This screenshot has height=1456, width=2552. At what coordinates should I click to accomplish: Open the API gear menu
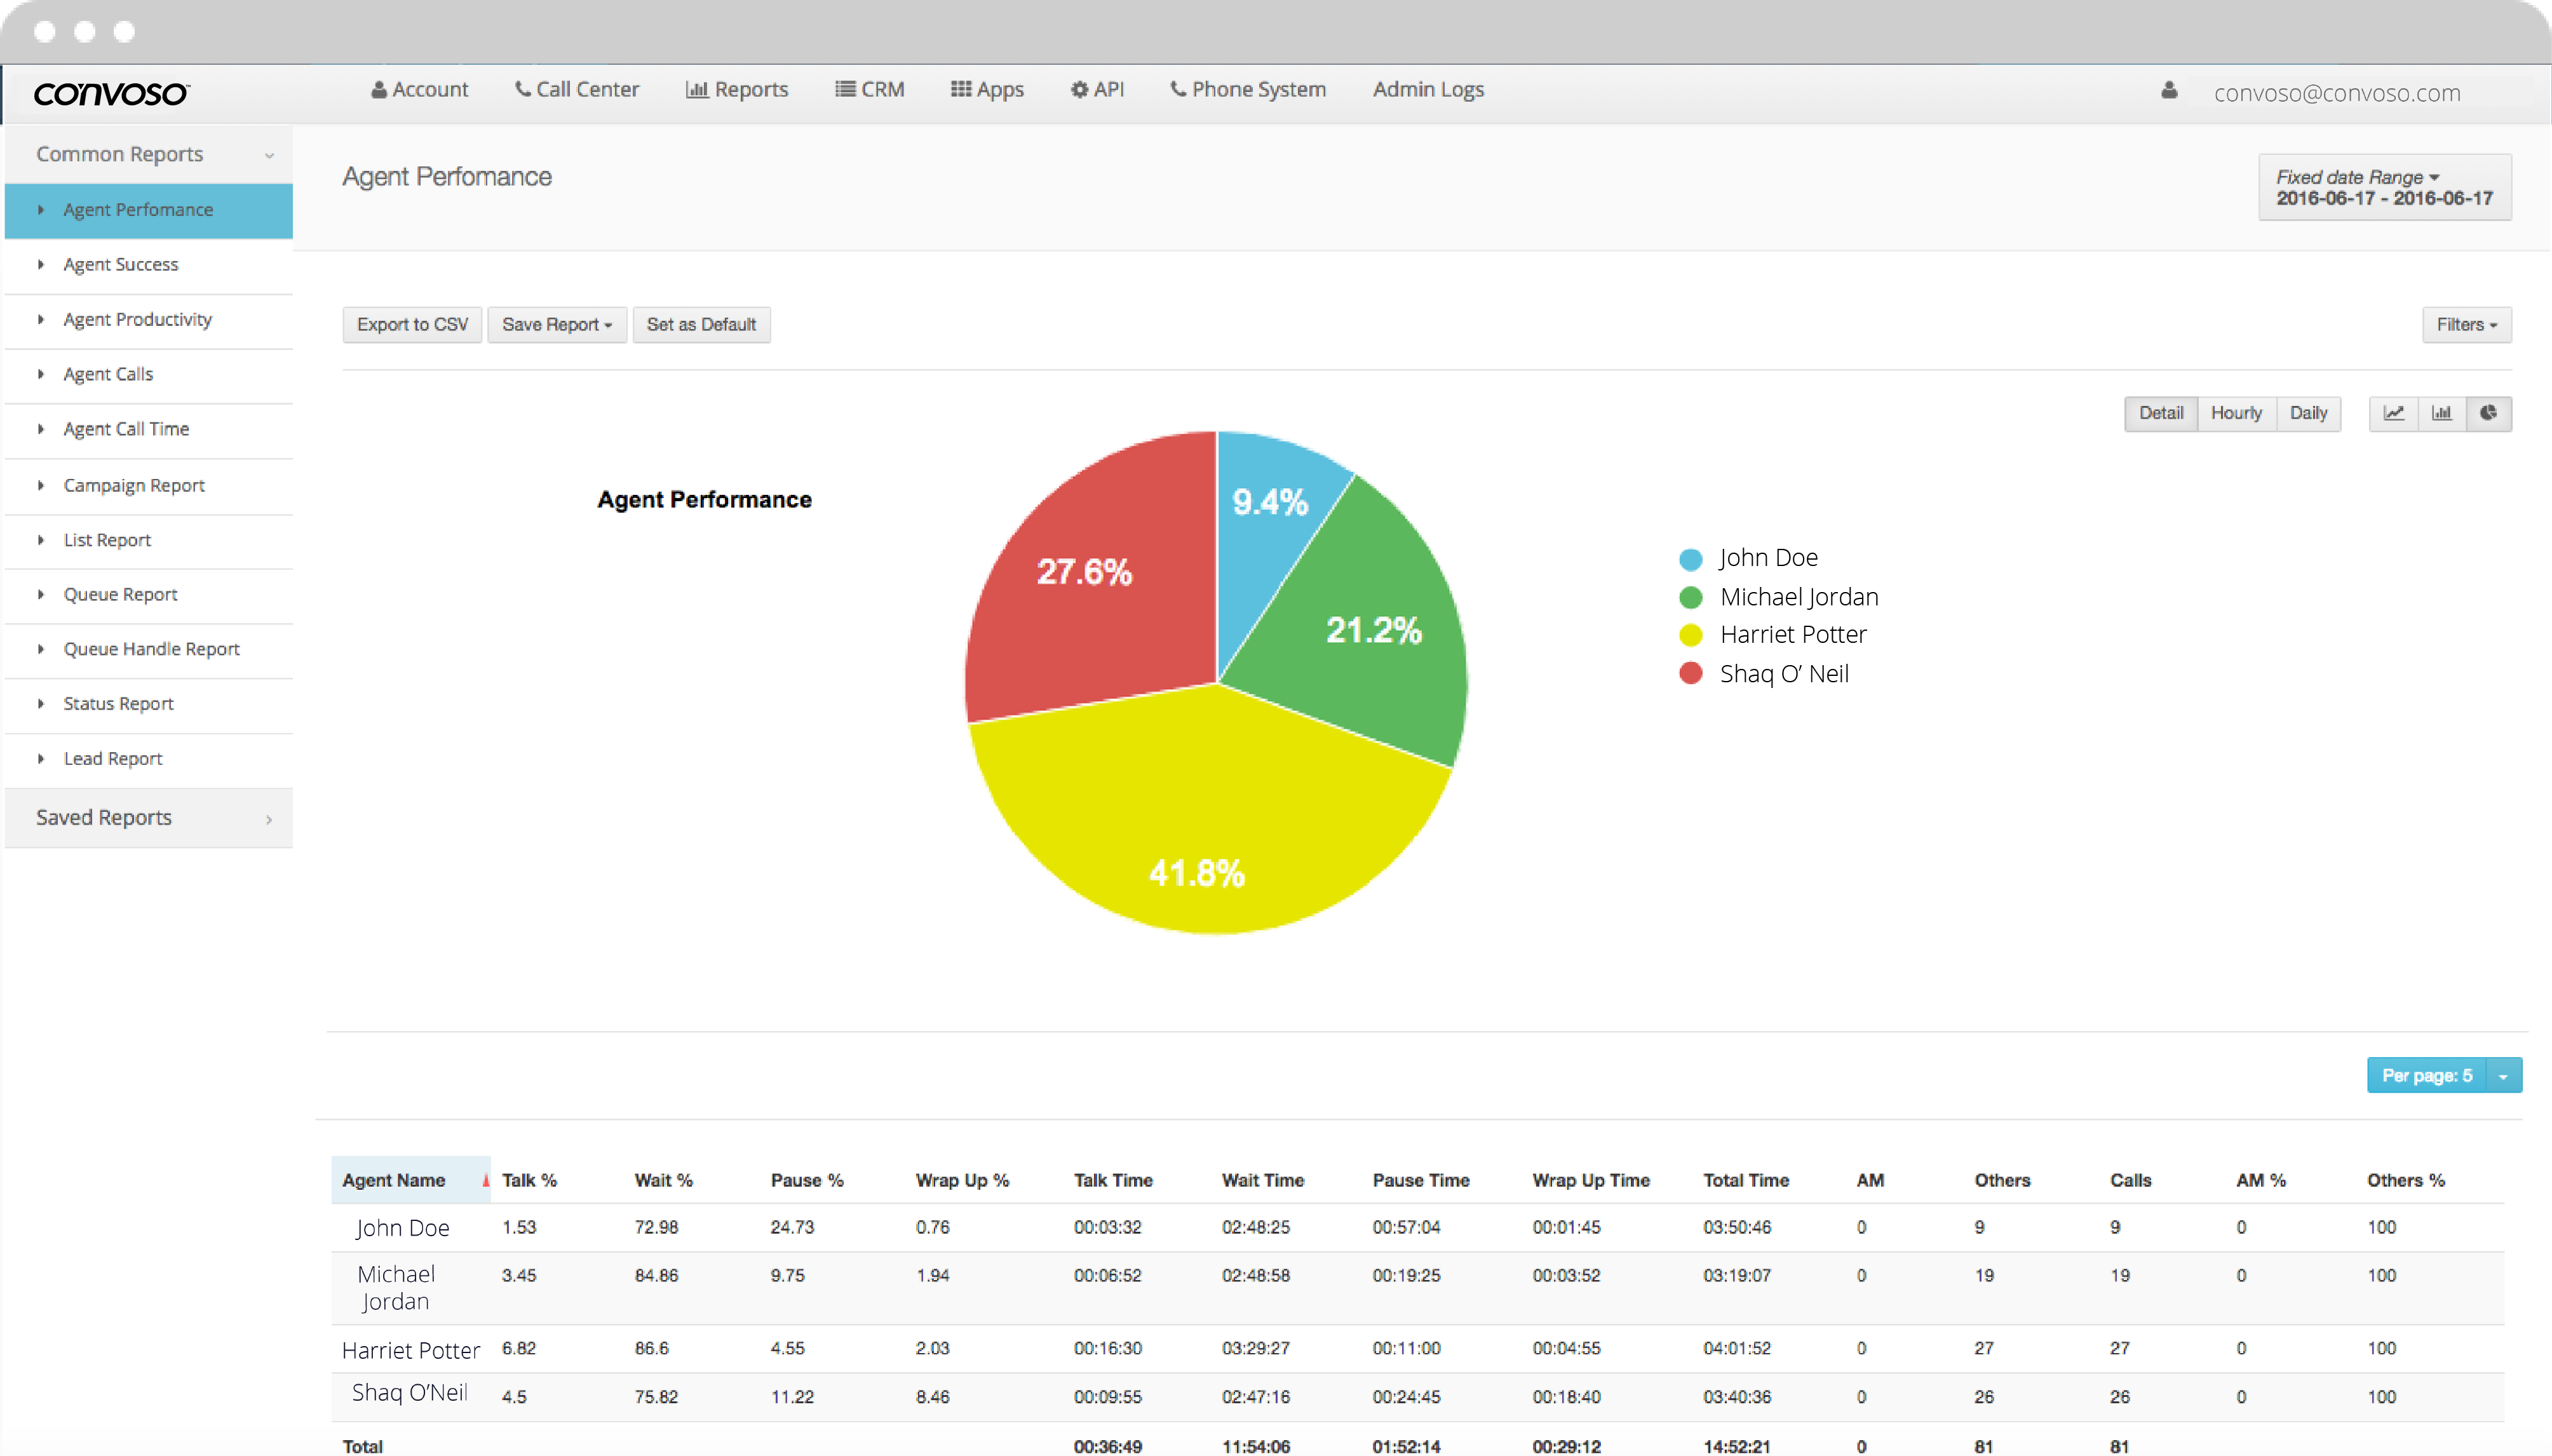click(1097, 89)
